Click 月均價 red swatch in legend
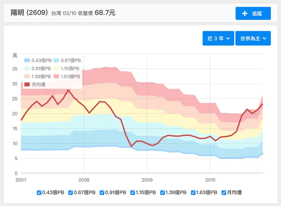 click(27, 85)
